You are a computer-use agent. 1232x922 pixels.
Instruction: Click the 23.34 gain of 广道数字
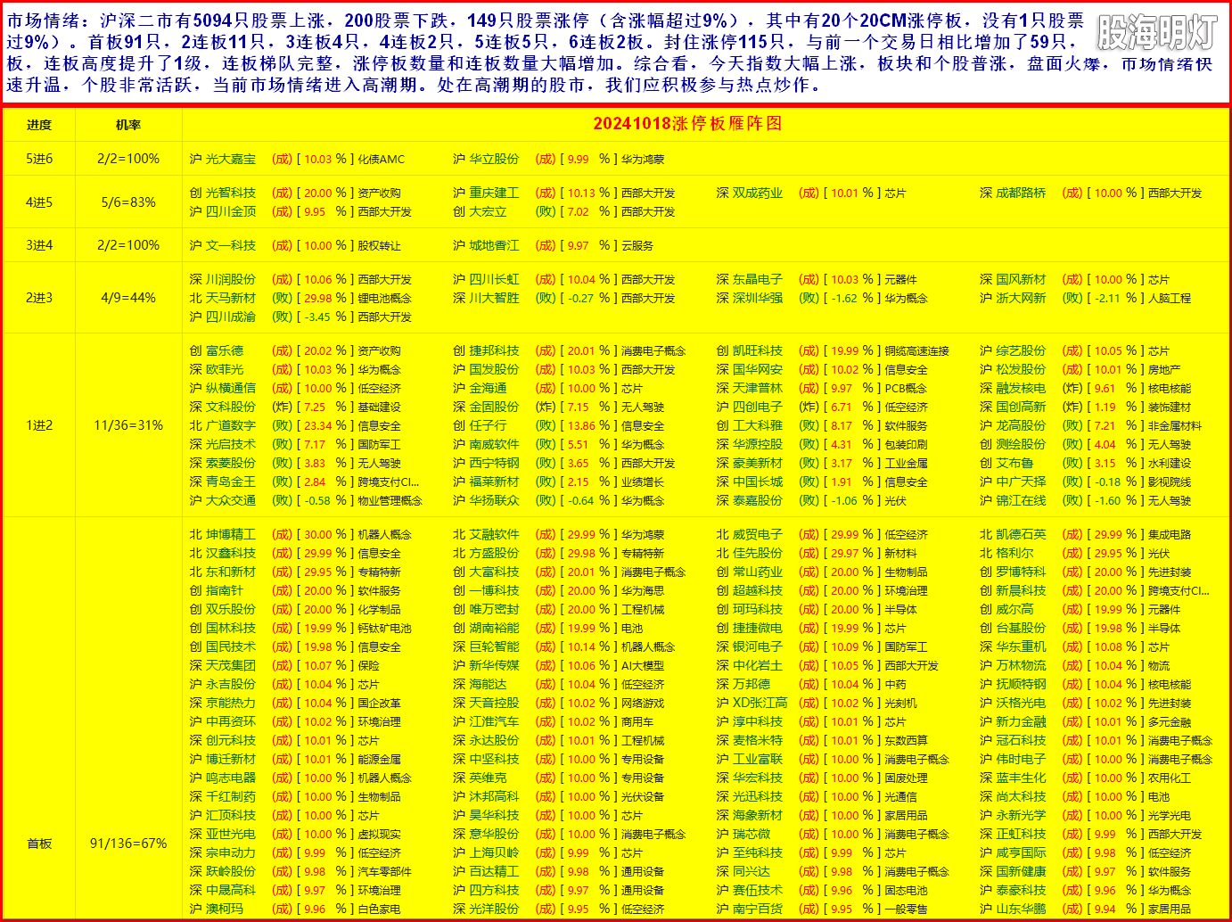click(x=318, y=425)
